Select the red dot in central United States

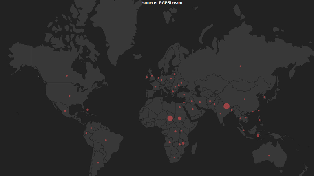69,96
